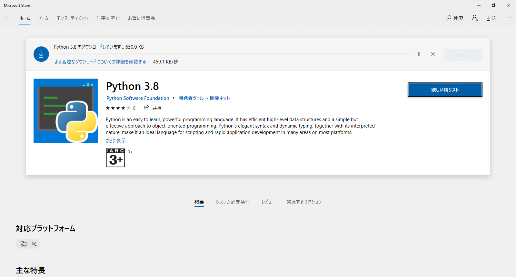
Task: Pause the Python 3.8 download
Action: tap(419, 54)
